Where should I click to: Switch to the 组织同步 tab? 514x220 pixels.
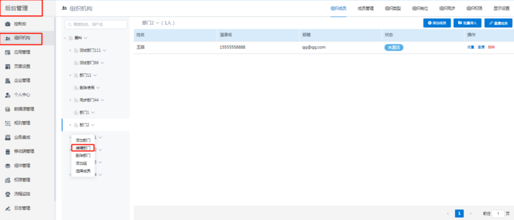tap(447, 8)
